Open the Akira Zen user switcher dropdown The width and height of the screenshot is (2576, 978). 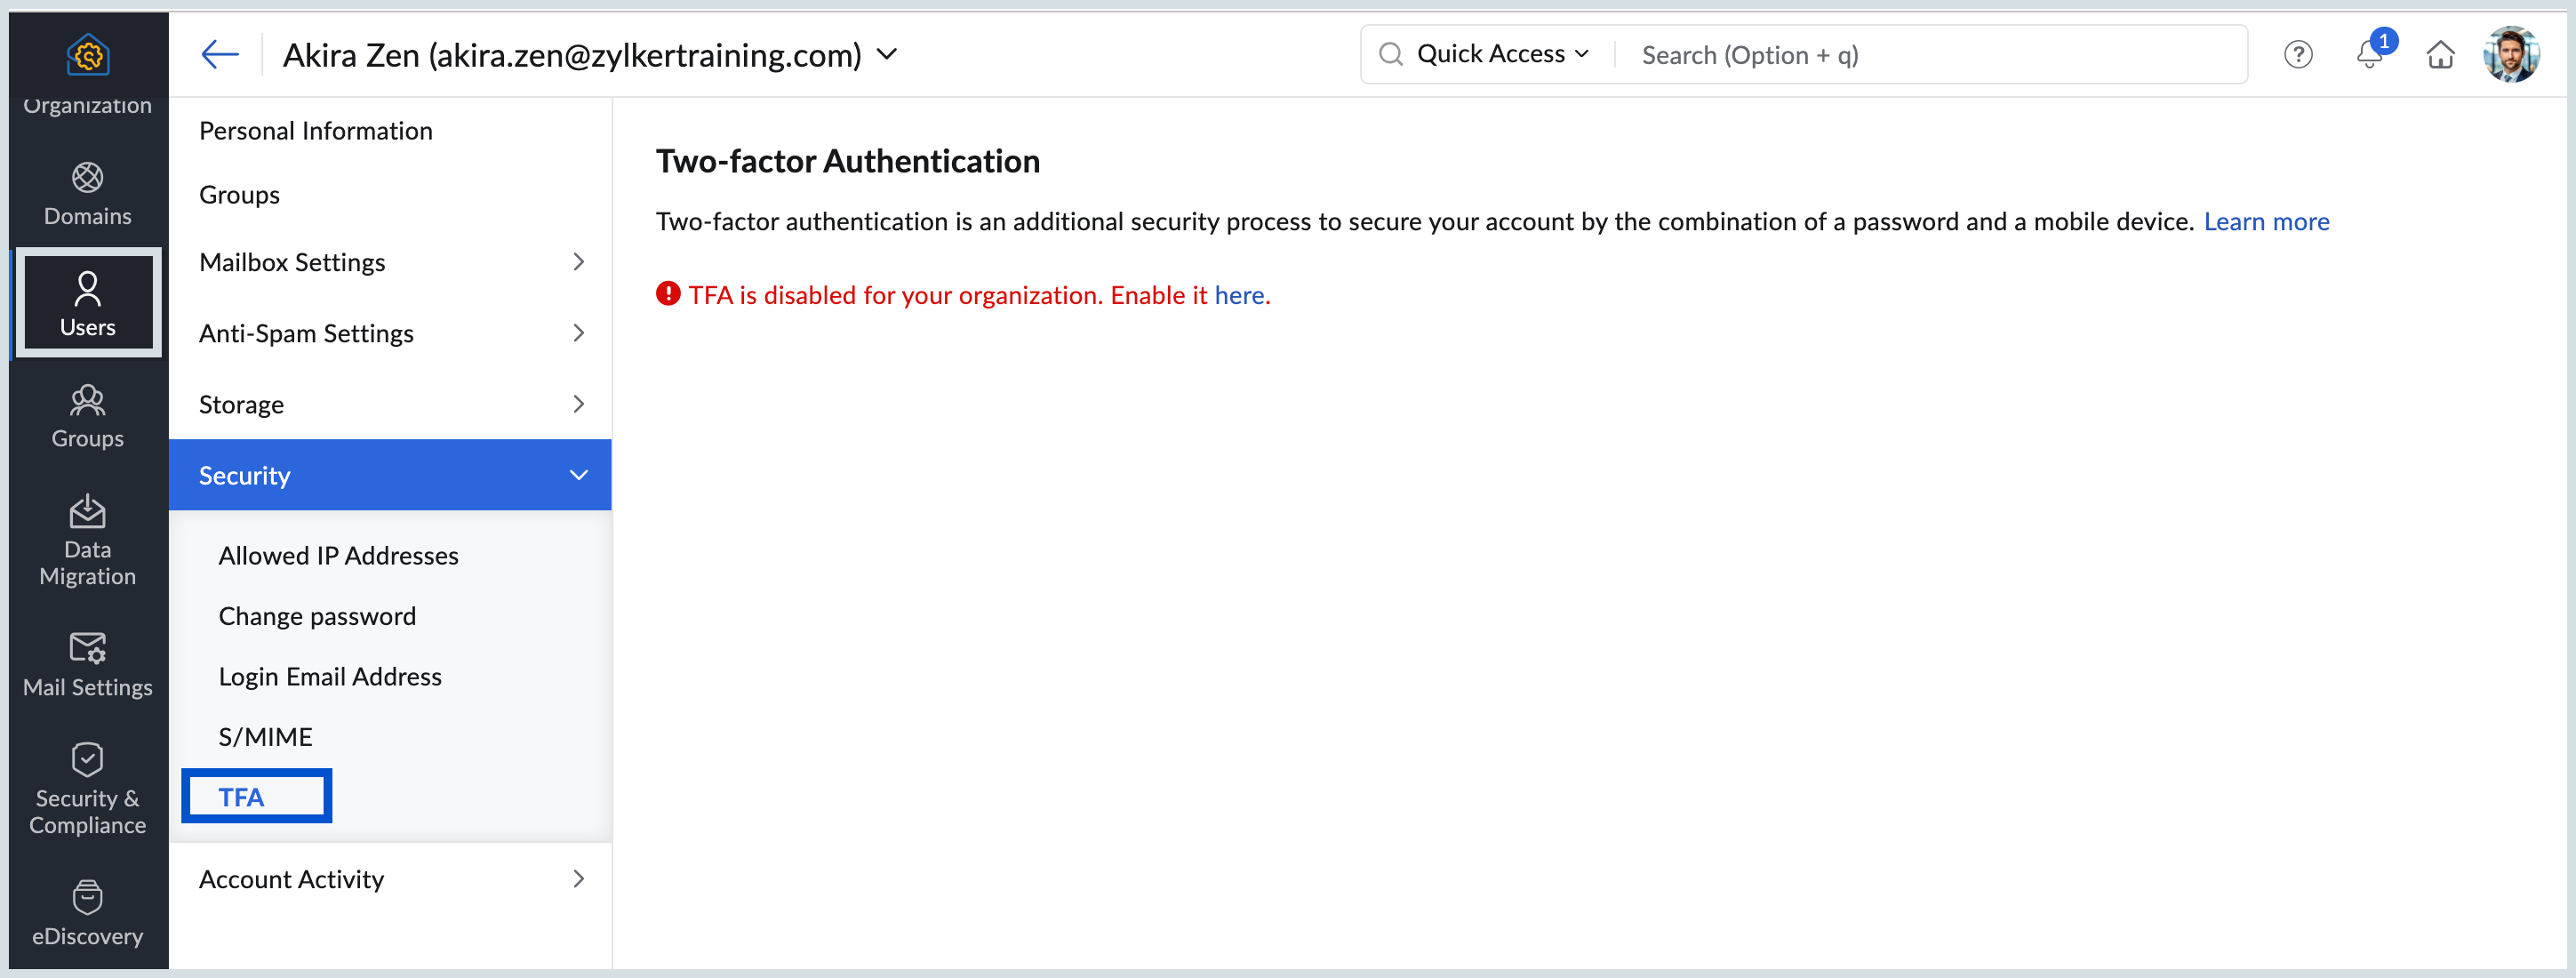[886, 54]
